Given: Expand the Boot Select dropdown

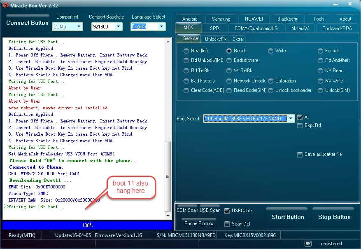Looking at the screenshot, I should tap(291, 118).
